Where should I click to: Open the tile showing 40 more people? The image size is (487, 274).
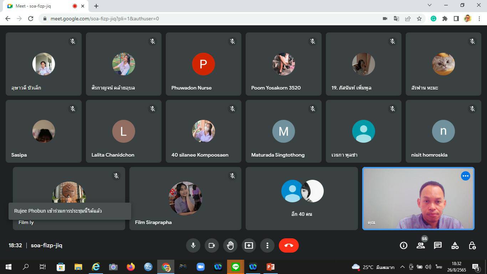(302, 198)
